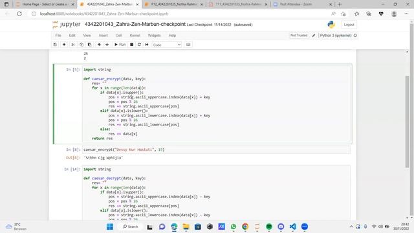Paste cells below icon

click(89, 45)
